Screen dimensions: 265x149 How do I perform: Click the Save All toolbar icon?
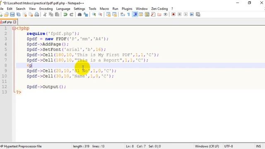18,14
